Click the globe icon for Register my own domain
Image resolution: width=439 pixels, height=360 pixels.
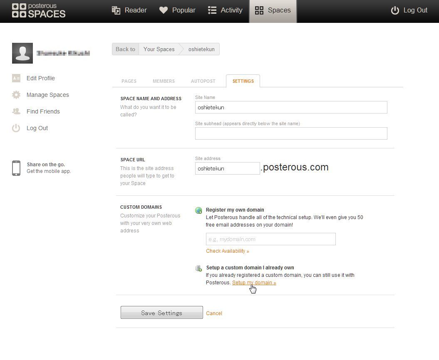click(198, 210)
